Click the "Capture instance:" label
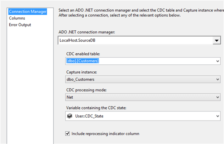The image size is (224, 144). [x=81, y=72]
